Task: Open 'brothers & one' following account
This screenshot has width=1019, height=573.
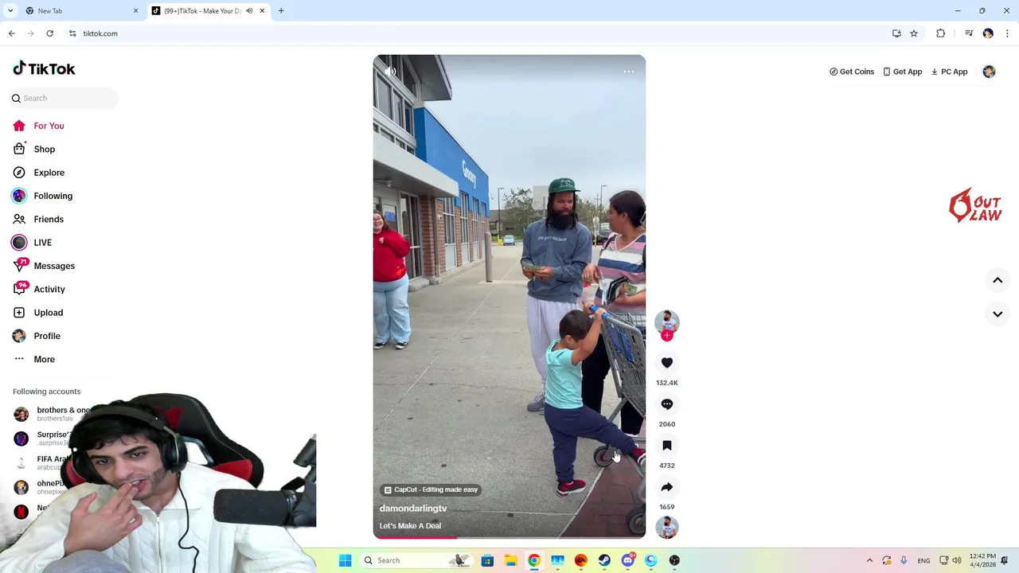Action: click(53, 414)
